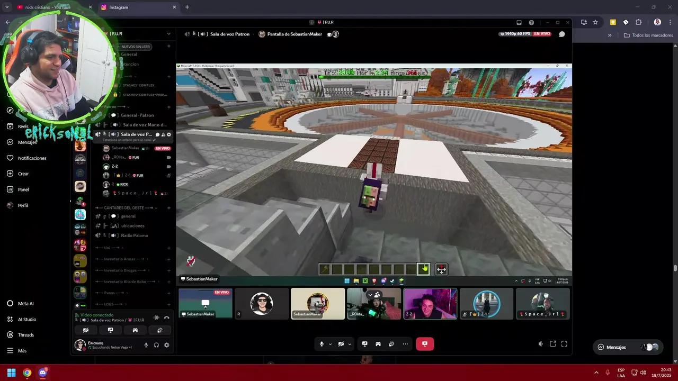The width and height of the screenshot is (678, 381).
Task: Turn on camera in the call control bar
Action: pyautogui.click(x=341, y=344)
